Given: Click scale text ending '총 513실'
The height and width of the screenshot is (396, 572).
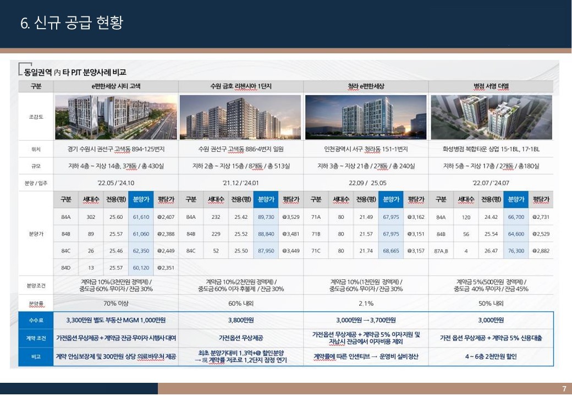Looking at the screenshot, I should coord(241,166).
